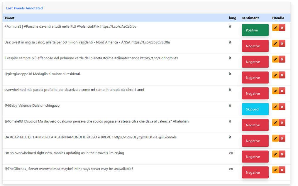This screenshot has height=186, width=298.
Task: Delete the @TheGlitches_ server tweet annotation
Action: (282, 170)
